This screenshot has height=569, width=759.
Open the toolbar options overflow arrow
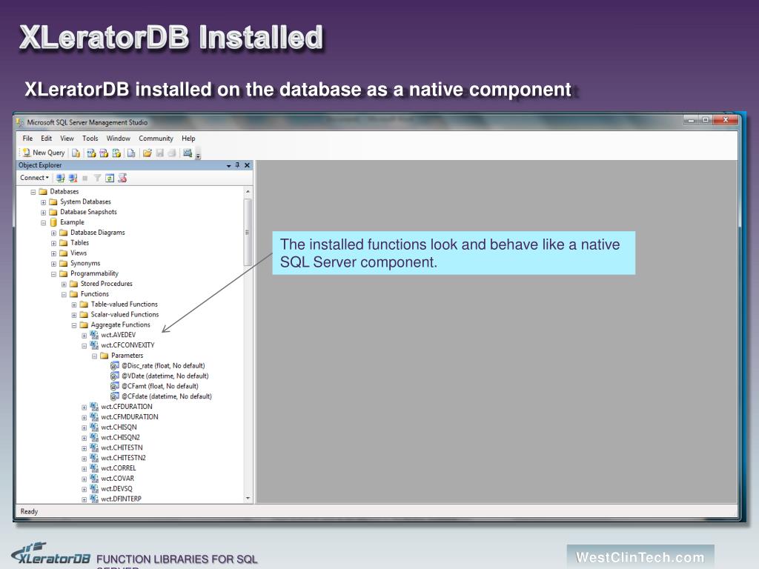198,156
